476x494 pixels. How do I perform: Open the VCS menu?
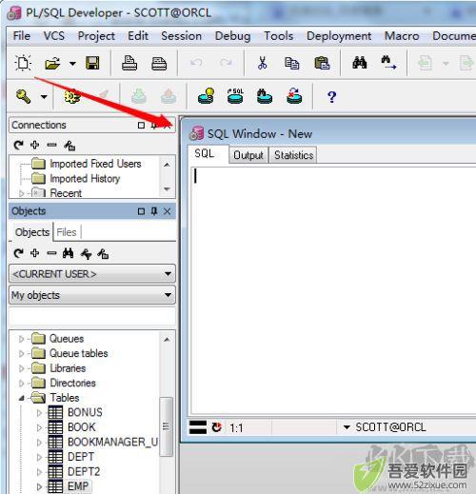[54, 36]
